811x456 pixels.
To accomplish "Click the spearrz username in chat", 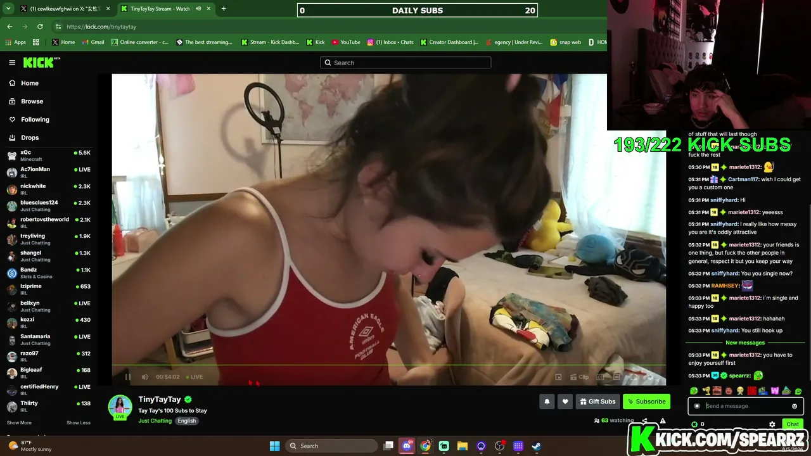I will coord(740,376).
